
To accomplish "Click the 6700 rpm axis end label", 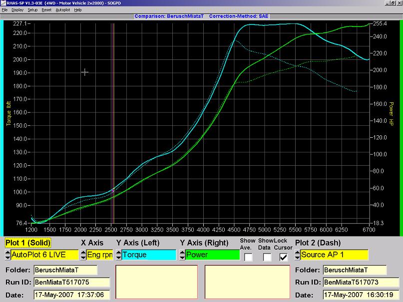I will (369, 230).
